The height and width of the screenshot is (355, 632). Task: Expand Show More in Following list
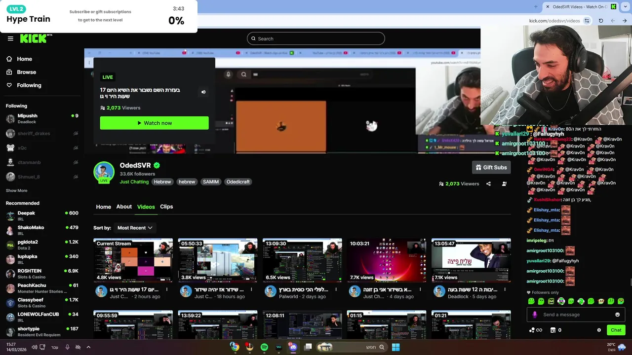(x=17, y=190)
